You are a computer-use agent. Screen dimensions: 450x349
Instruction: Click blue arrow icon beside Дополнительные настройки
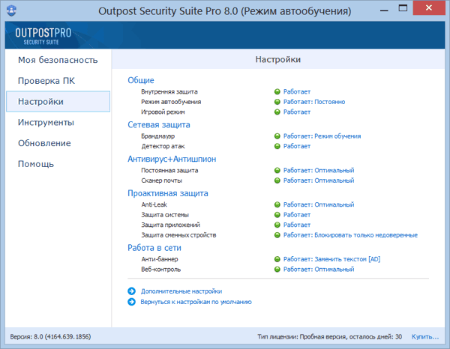(x=133, y=291)
